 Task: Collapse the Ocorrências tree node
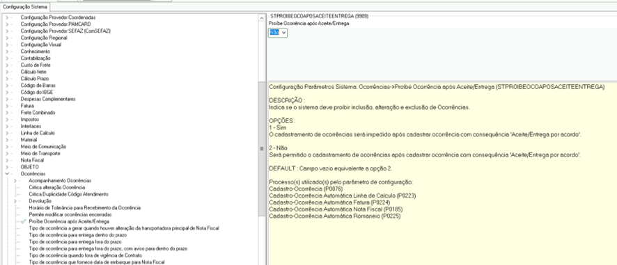point(7,174)
